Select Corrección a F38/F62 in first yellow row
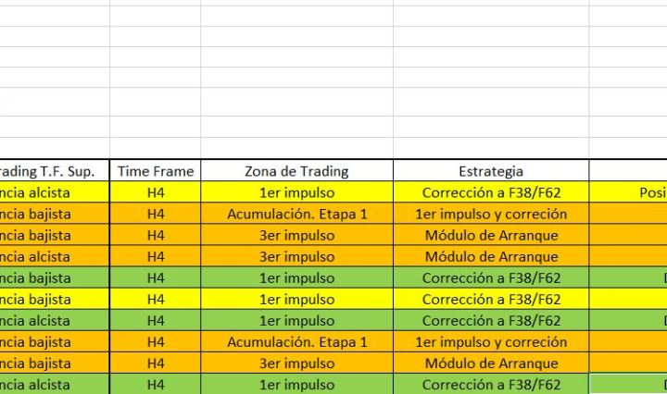667x394 pixels. tap(491, 192)
